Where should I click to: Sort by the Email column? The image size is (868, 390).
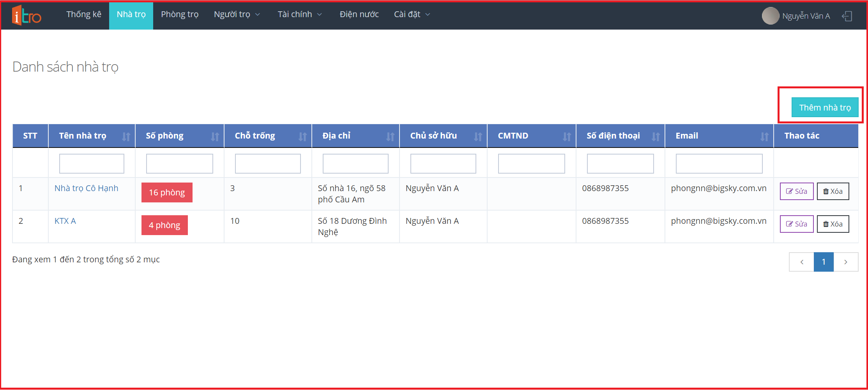(x=764, y=136)
